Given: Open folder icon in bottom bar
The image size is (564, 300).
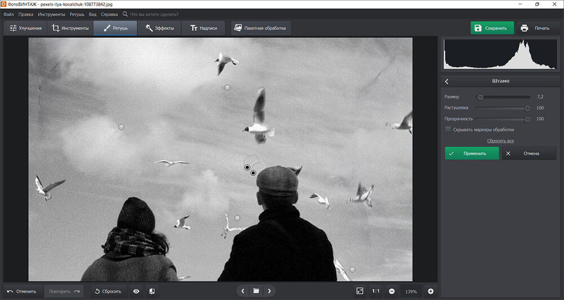Looking at the screenshot, I should (256, 291).
